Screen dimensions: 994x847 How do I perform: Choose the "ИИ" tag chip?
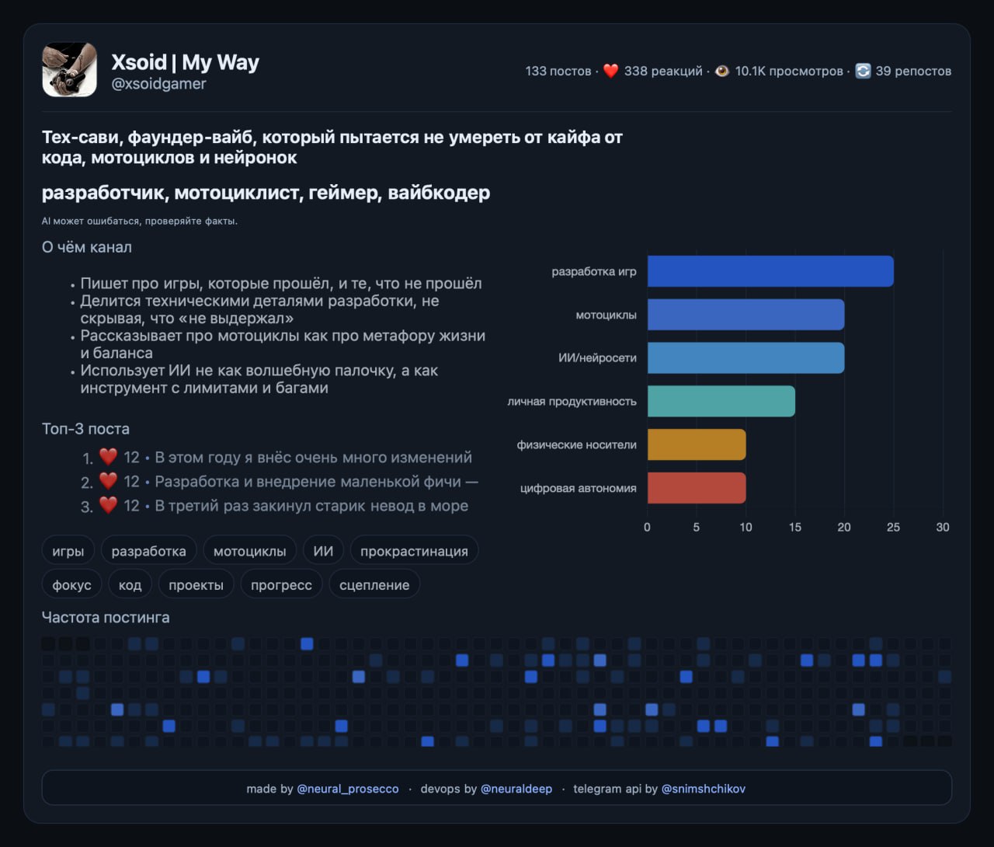323,551
